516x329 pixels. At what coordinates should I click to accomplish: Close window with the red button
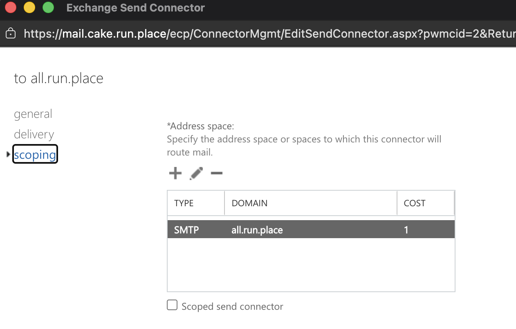[11, 8]
